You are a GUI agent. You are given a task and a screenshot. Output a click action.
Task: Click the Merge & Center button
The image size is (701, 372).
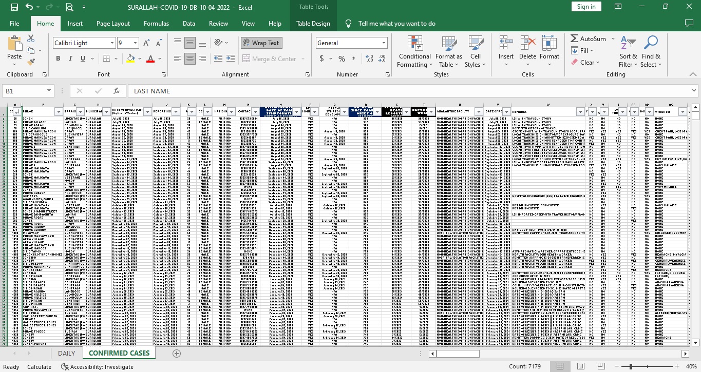269,59
